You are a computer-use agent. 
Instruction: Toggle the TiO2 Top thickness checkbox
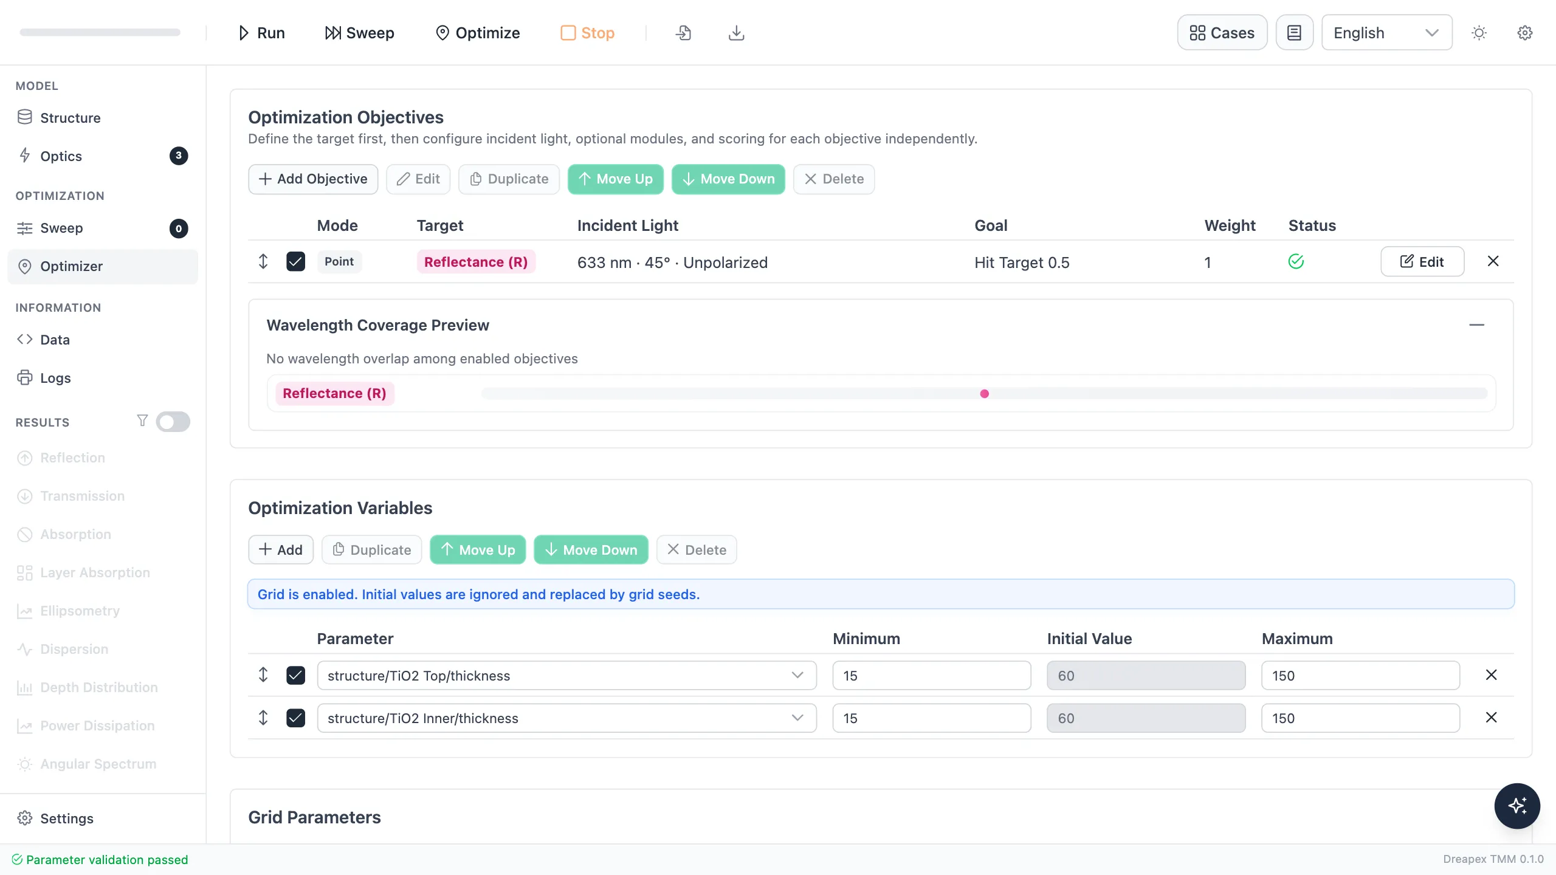point(295,676)
